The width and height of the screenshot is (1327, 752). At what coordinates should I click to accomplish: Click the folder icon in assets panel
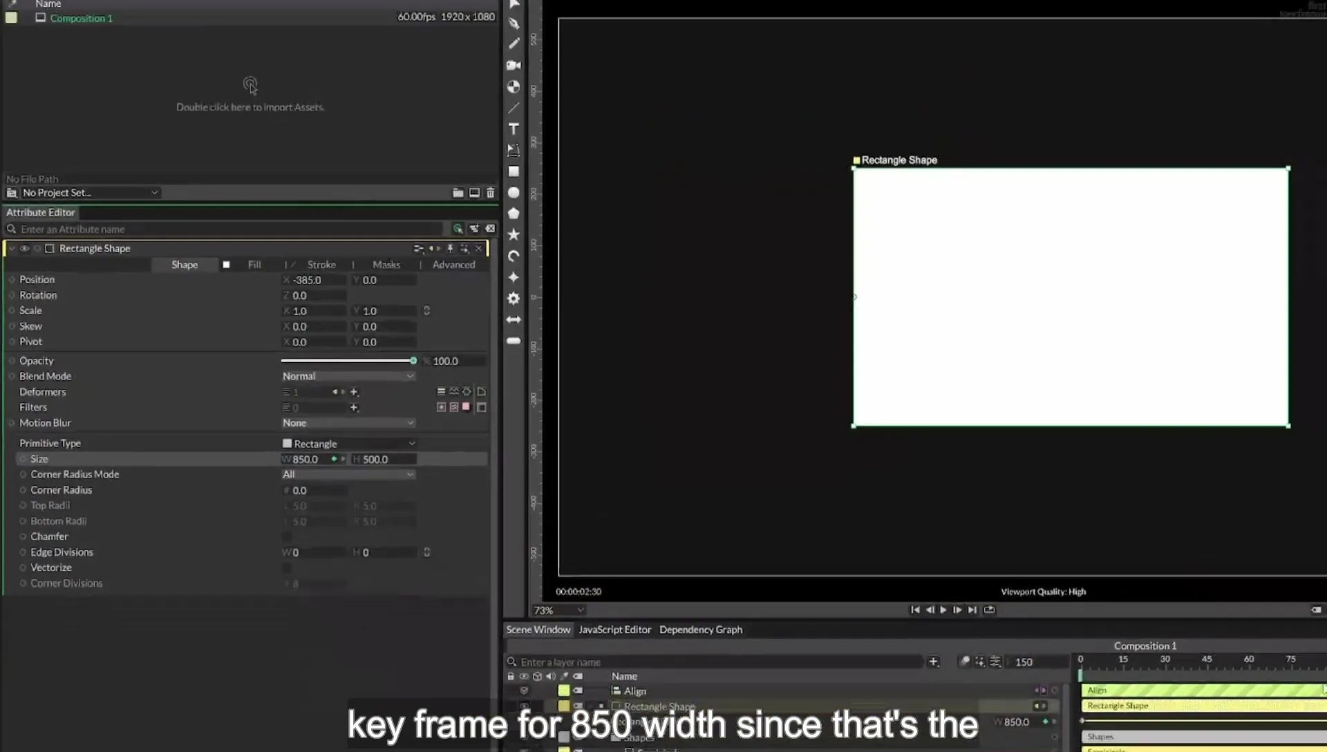click(x=458, y=193)
